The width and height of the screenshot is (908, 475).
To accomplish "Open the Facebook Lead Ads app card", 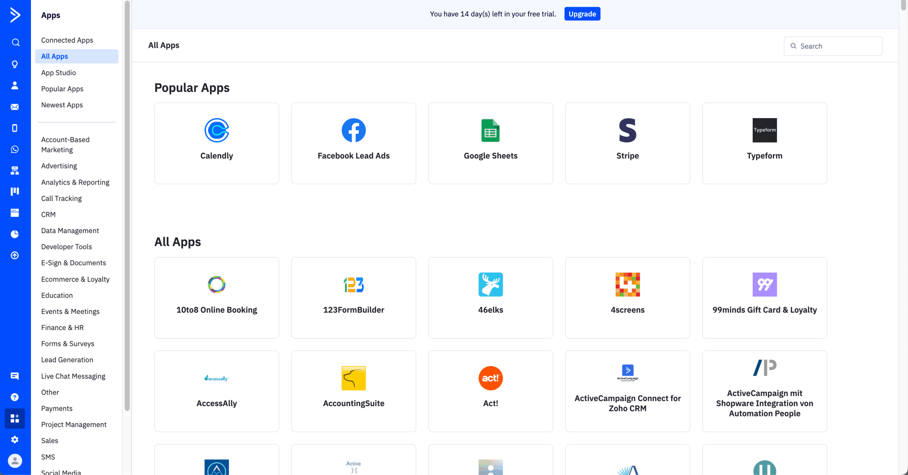I will 354,143.
